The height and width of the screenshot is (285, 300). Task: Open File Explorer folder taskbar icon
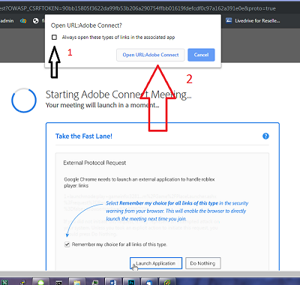[76, 282]
